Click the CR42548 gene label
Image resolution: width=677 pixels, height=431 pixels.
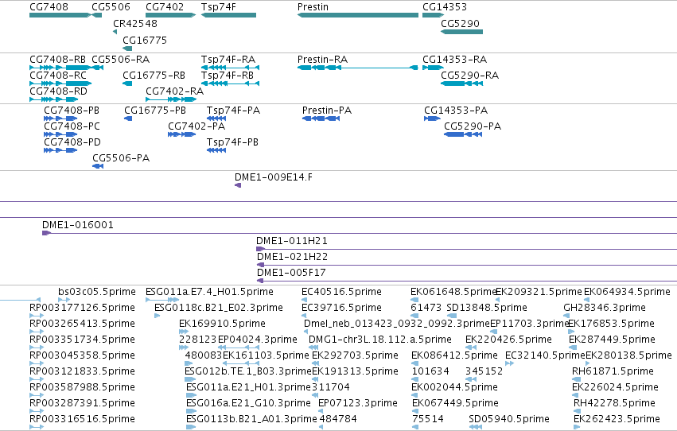click(x=135, y=24)
